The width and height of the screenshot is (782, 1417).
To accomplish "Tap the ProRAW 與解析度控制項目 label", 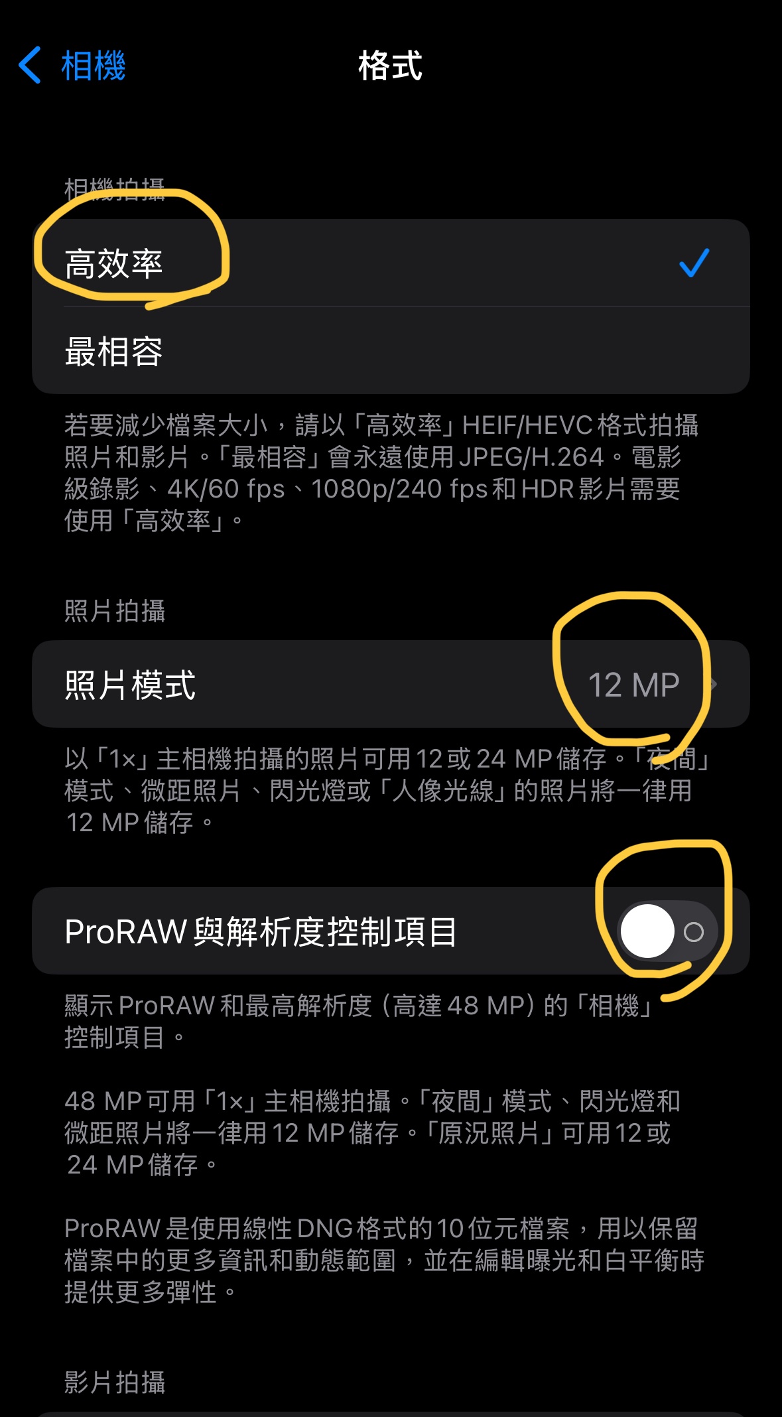I will 261,931.
